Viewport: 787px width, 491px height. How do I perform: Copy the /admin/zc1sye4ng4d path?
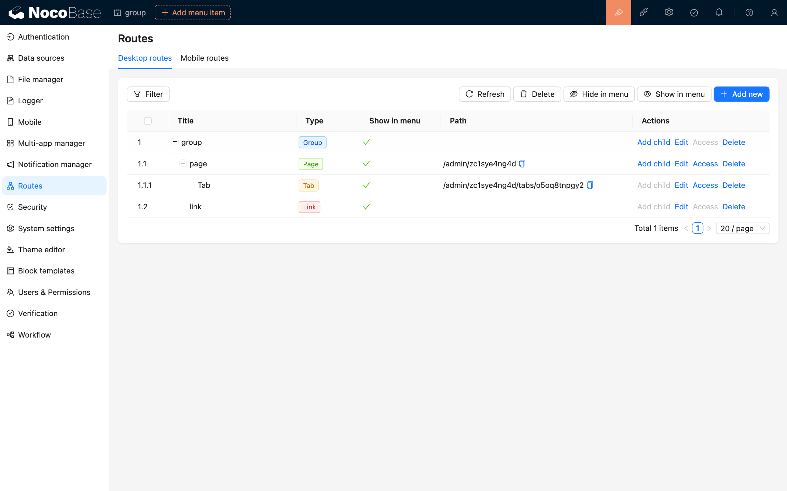click(522, 164)
